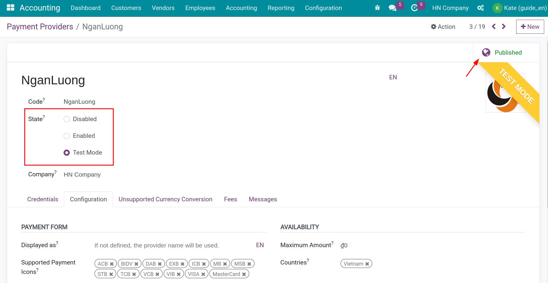Edit the NganLuong provider name field

pyautogui.click(x=203, y=80)
